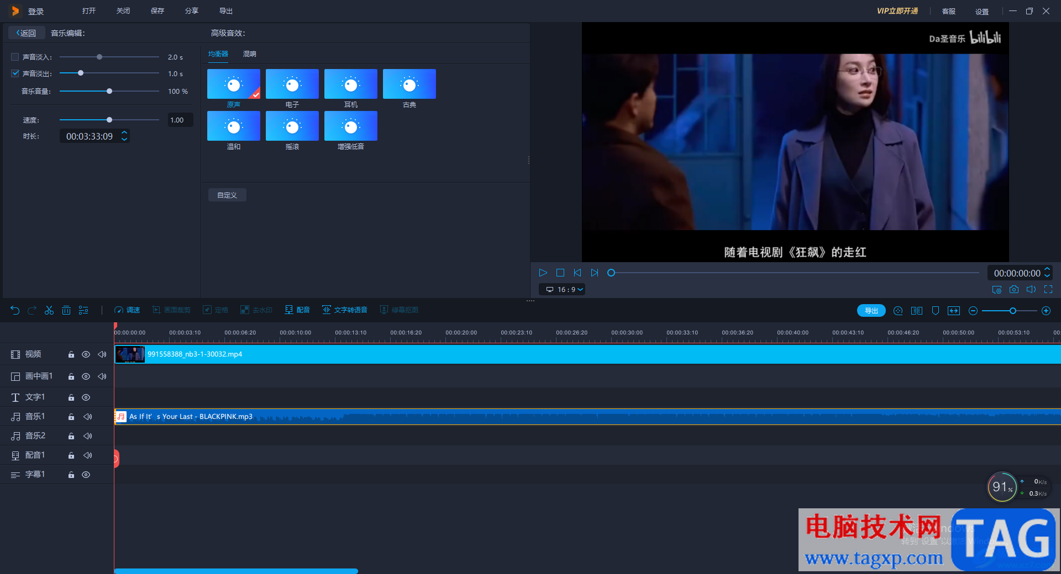Switch to the 均衡器 equalizer tab
The image size is (1061, 574).
pyautogui.click(x=218, y=54)
